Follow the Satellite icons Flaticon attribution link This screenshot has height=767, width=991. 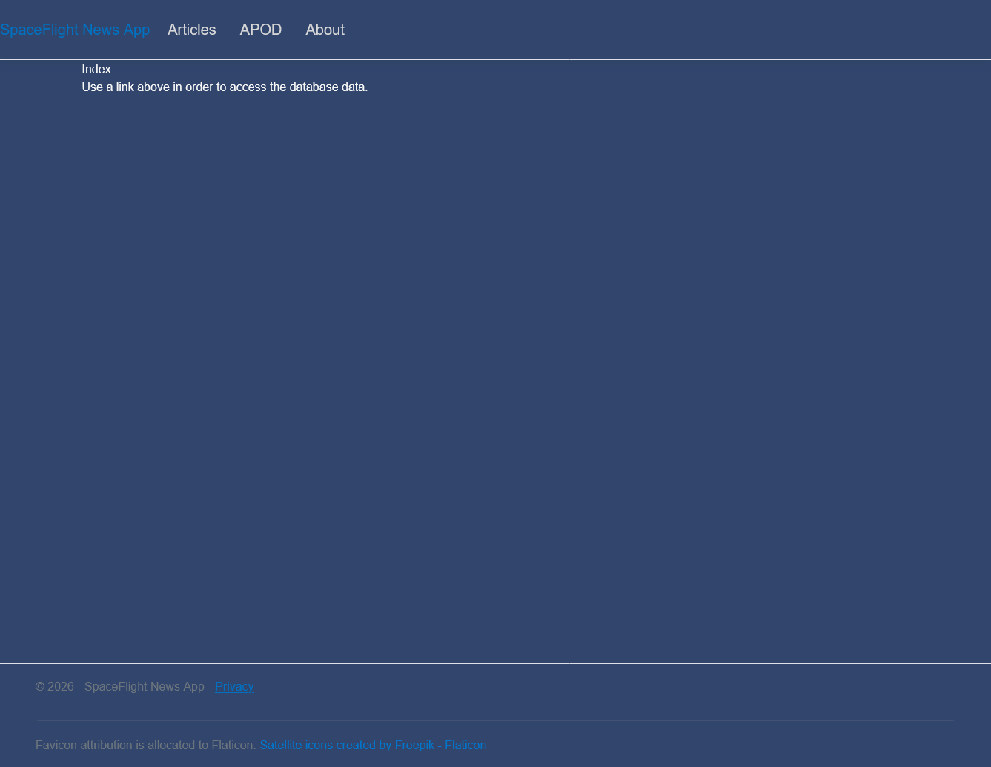pos(373,745)
